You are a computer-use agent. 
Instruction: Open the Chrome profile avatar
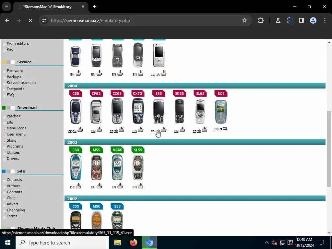click(x=313, y=20)
